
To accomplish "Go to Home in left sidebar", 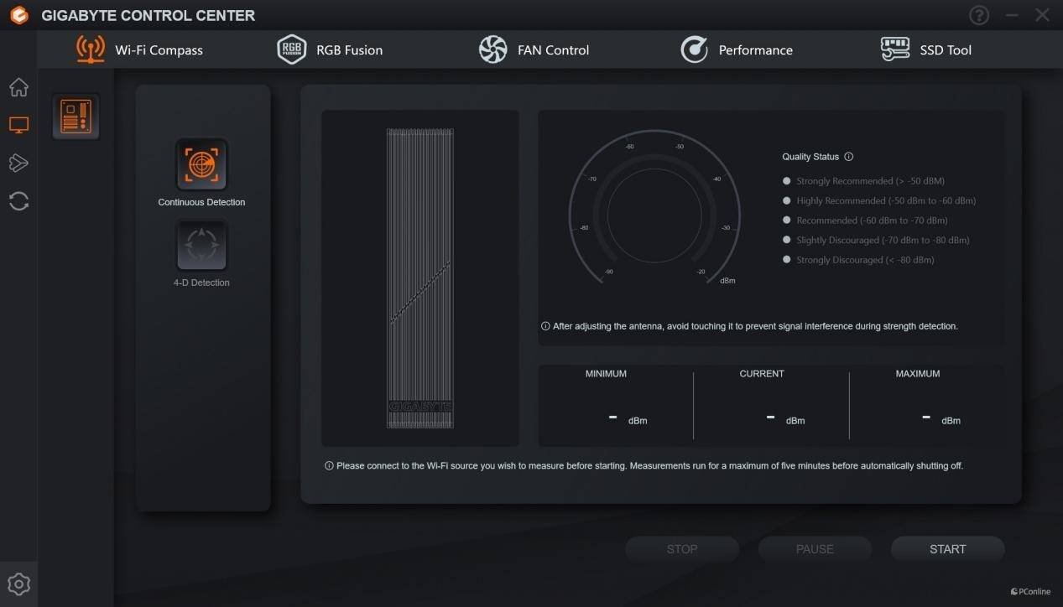I will [18, 88].
